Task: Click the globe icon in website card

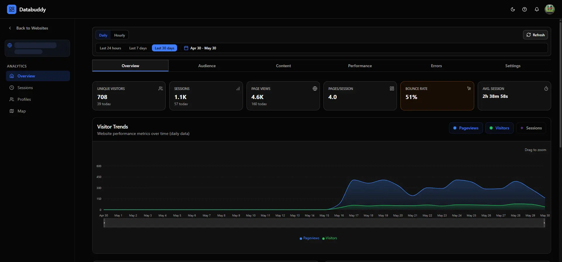Action: click(10, 45)
